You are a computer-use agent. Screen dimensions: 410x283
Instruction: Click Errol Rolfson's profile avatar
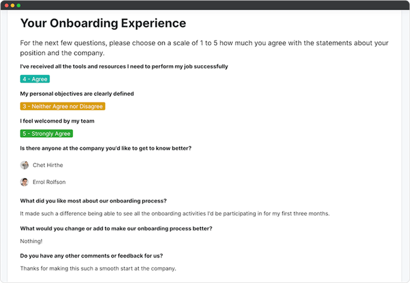coord(24,182)
